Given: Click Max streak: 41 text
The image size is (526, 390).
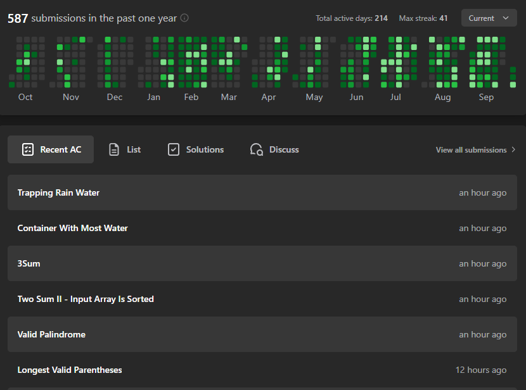Looking at the screenshot, I should 423,18.
